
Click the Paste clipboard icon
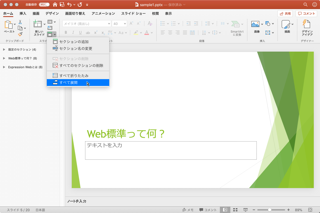(9, 24)
